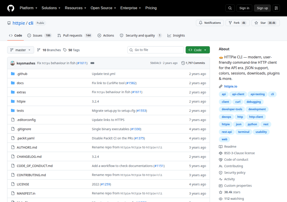287x202 pixels.
Task: Click the Notifications bell button
Action: pos(210,23)
